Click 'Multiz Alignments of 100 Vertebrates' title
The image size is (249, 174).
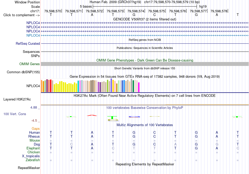pos(145,125)
